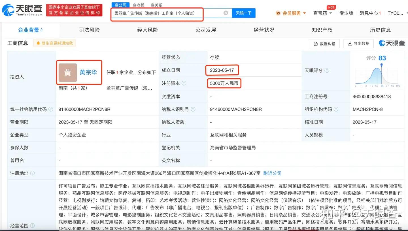Click the red 国家中小企业发展子基金 banner
The image size is (408, 231).
click(75, 10)
